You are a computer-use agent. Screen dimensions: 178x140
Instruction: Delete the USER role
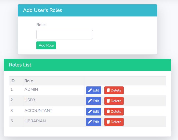click(x=114, y=101)
